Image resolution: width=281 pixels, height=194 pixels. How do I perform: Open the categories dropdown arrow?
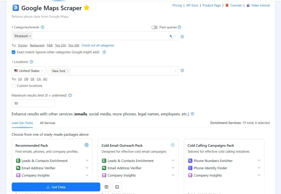click(x=175, y=36)
